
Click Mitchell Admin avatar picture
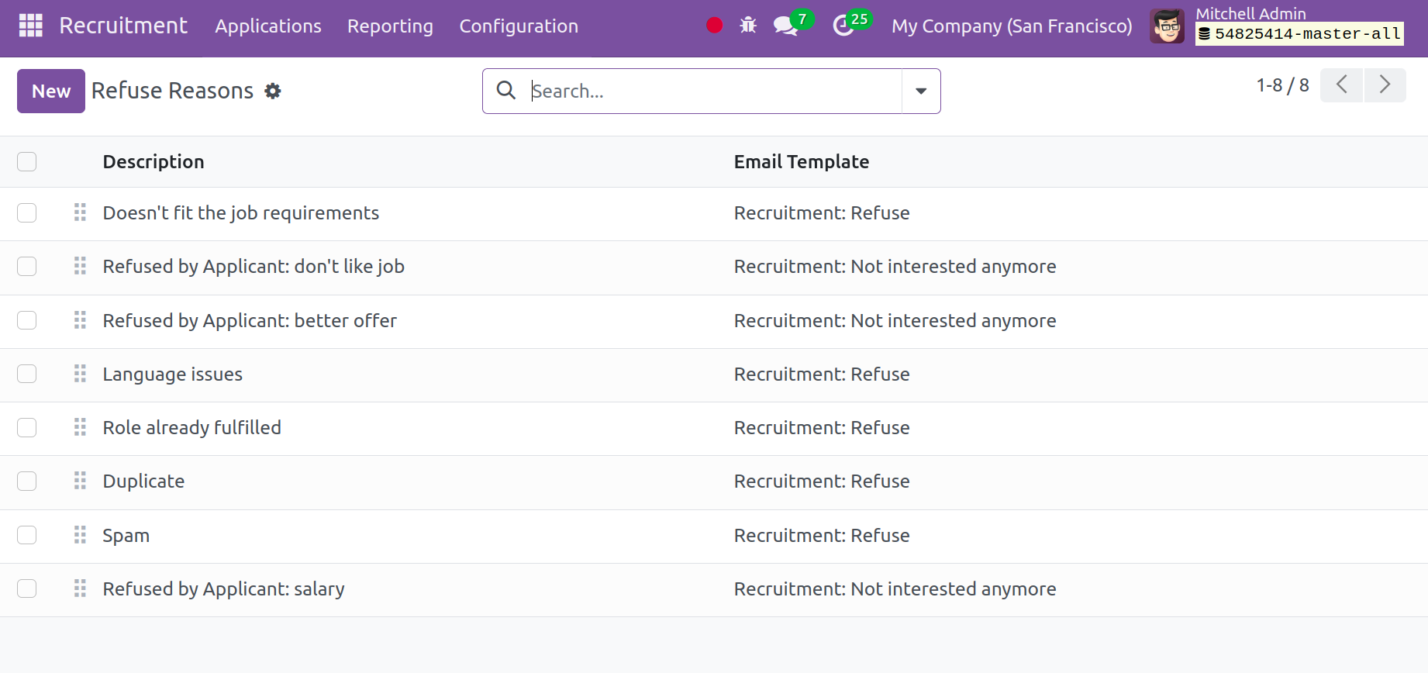pyautogui.click(x=1168, y=26)
